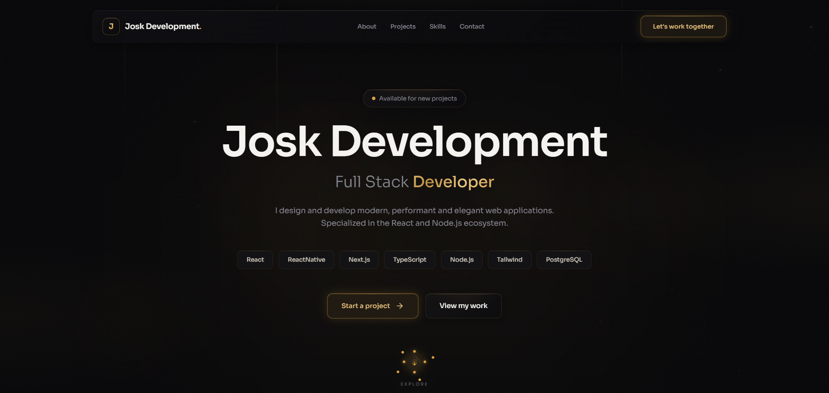Click the Let's work together button
829x393 pixels.
pos(684,26)
